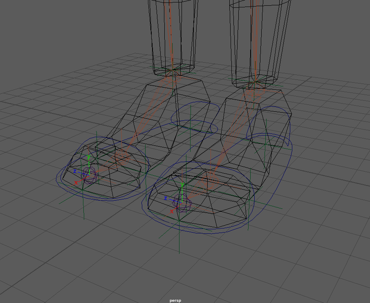Screen dimensions: 370x303
Task: Select the blue Z axis label on the smaller left foot
Action: (75, 171)
